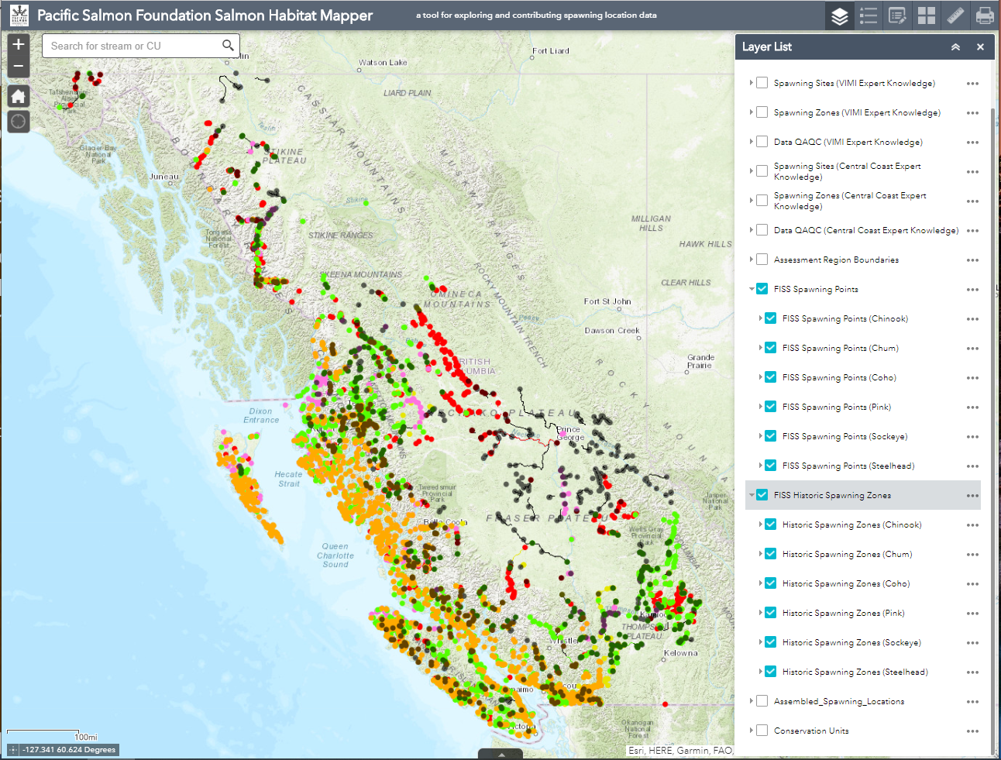Disable Historic Spawning Zones (Sockeye) layer

point(771,642)
